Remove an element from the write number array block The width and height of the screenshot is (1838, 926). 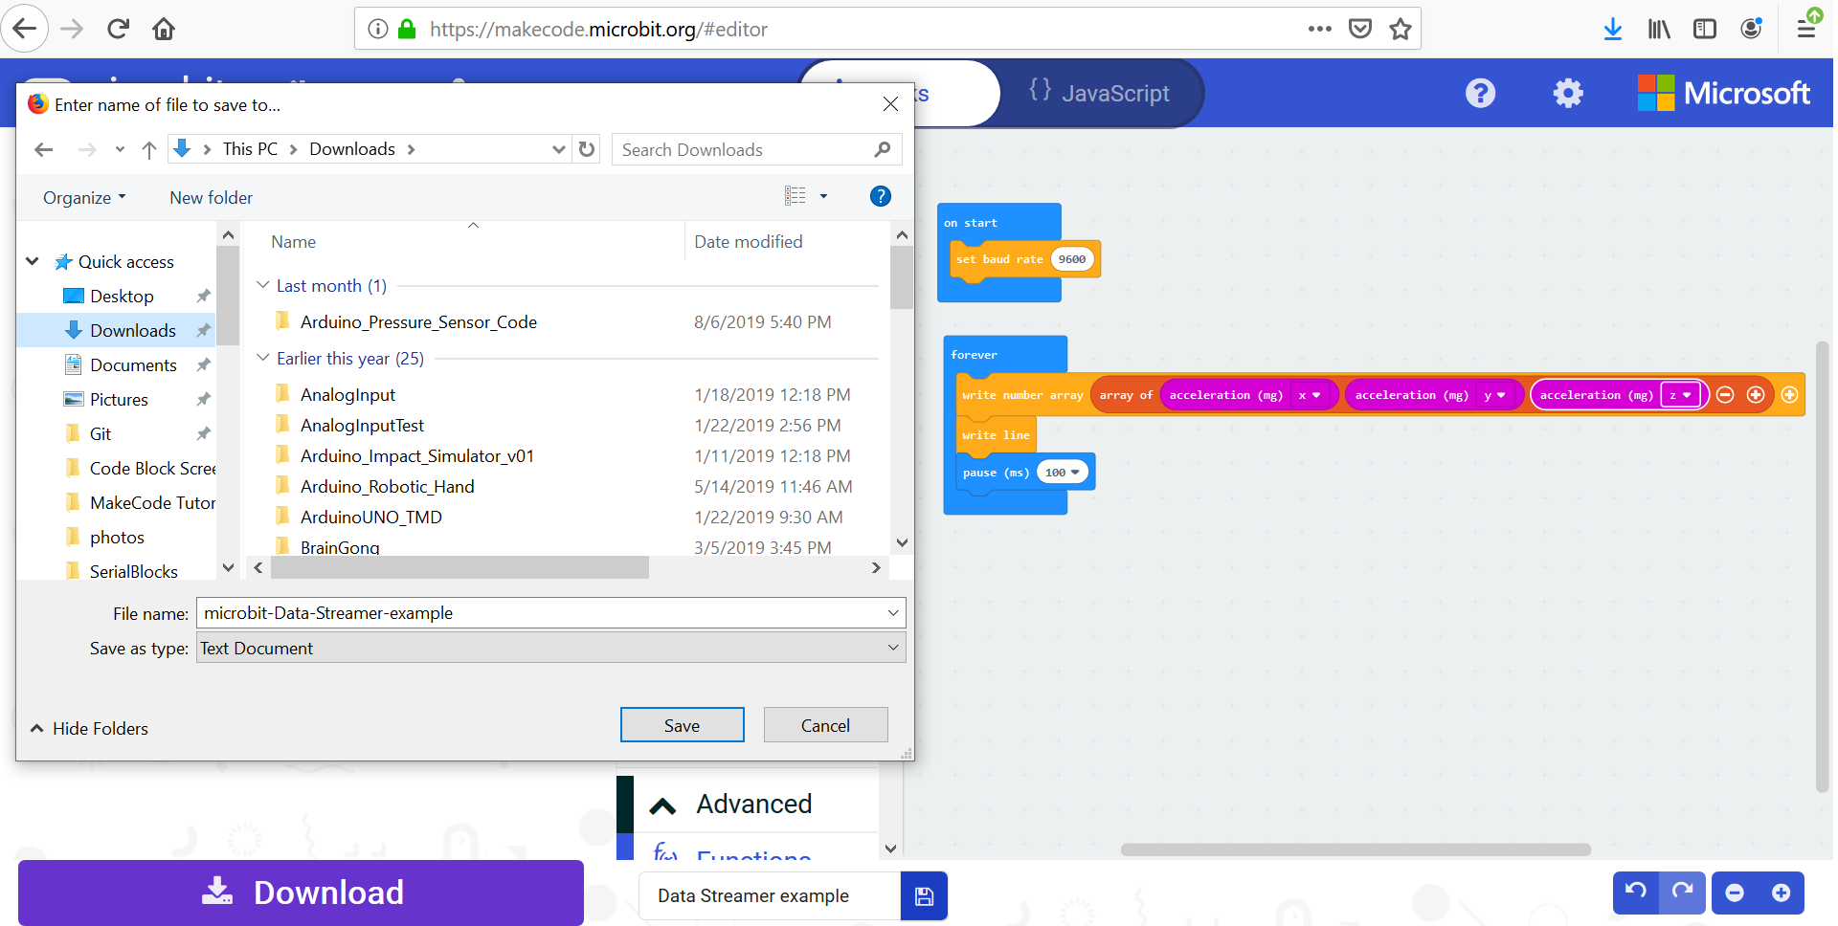[x=1724, y=394]
